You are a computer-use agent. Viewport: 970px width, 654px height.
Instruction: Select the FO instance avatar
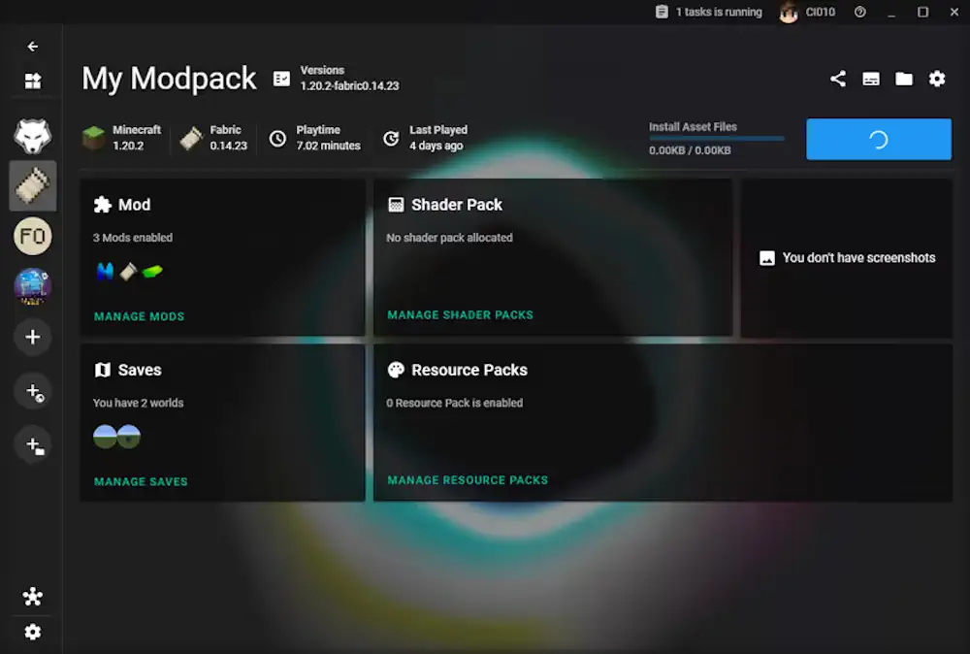coord(33,236)
